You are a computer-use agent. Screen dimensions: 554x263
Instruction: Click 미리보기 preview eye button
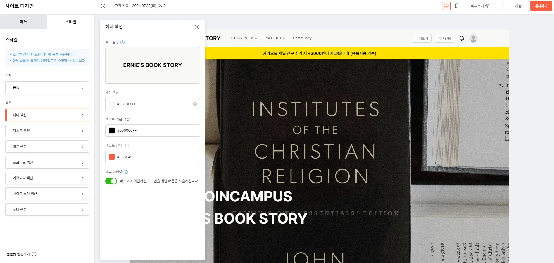coord(480,6)
